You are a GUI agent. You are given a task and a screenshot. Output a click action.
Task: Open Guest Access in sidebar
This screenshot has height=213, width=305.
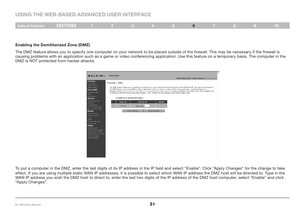93,105
